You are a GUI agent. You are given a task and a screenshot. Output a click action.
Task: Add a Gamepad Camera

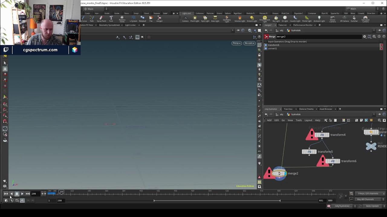(x=365, y=19)
